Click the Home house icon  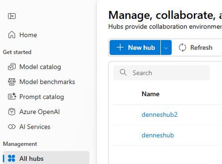tap(12, 35)
